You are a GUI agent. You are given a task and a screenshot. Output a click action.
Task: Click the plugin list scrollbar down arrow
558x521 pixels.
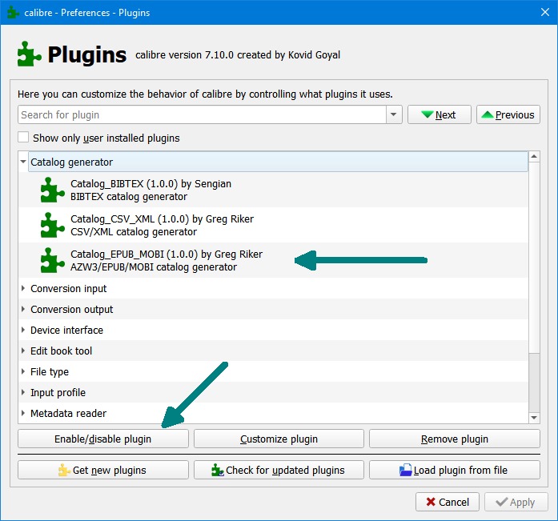point(534,418)
